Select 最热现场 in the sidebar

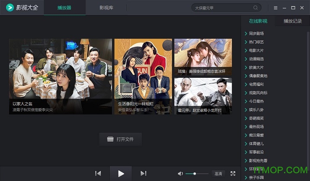[x=256, y=127]
